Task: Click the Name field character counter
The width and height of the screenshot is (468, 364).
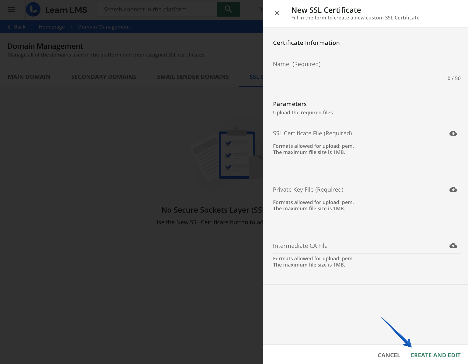Action: [x=454, y=78]
